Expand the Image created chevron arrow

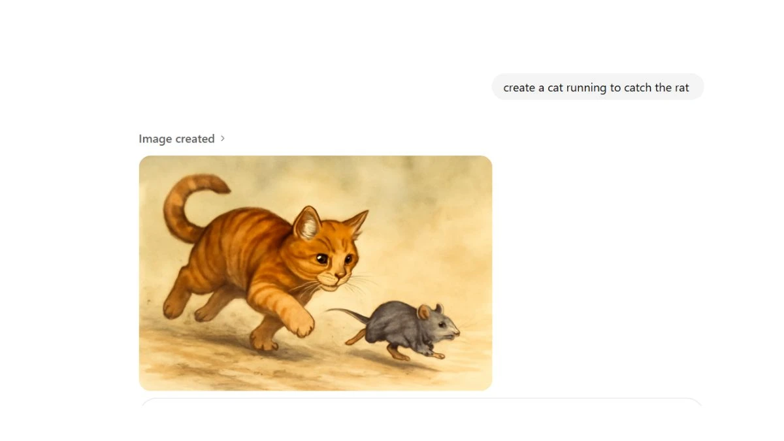pos(223,139)
